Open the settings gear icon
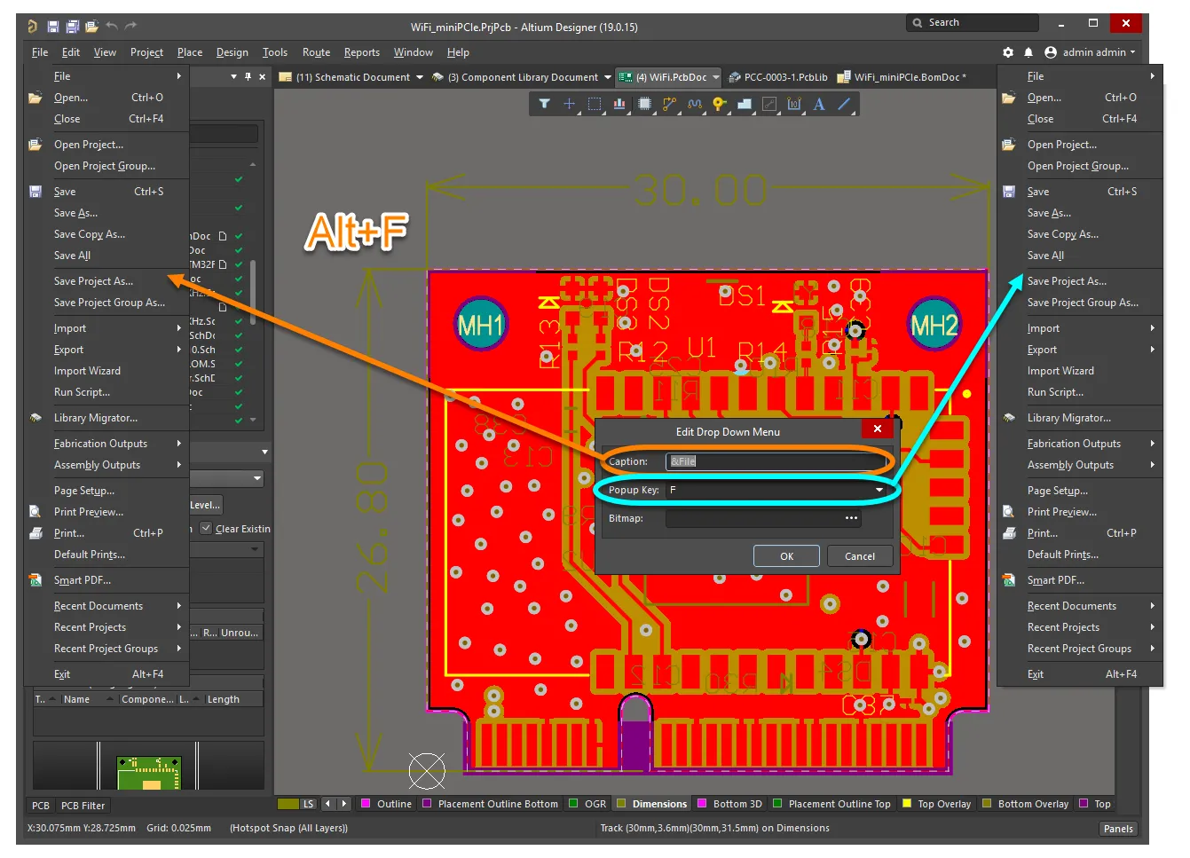The width and height of the screenshot is (1190, 858). 1008,52
